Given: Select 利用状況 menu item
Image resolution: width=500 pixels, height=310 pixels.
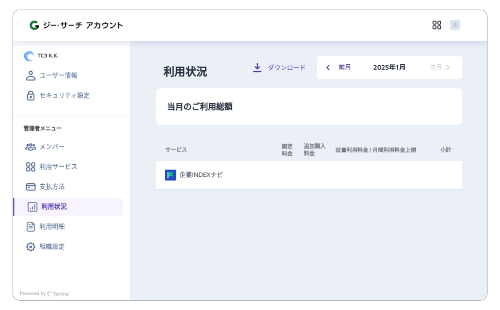Looking at the screenshot, I should tap(68, 207).
